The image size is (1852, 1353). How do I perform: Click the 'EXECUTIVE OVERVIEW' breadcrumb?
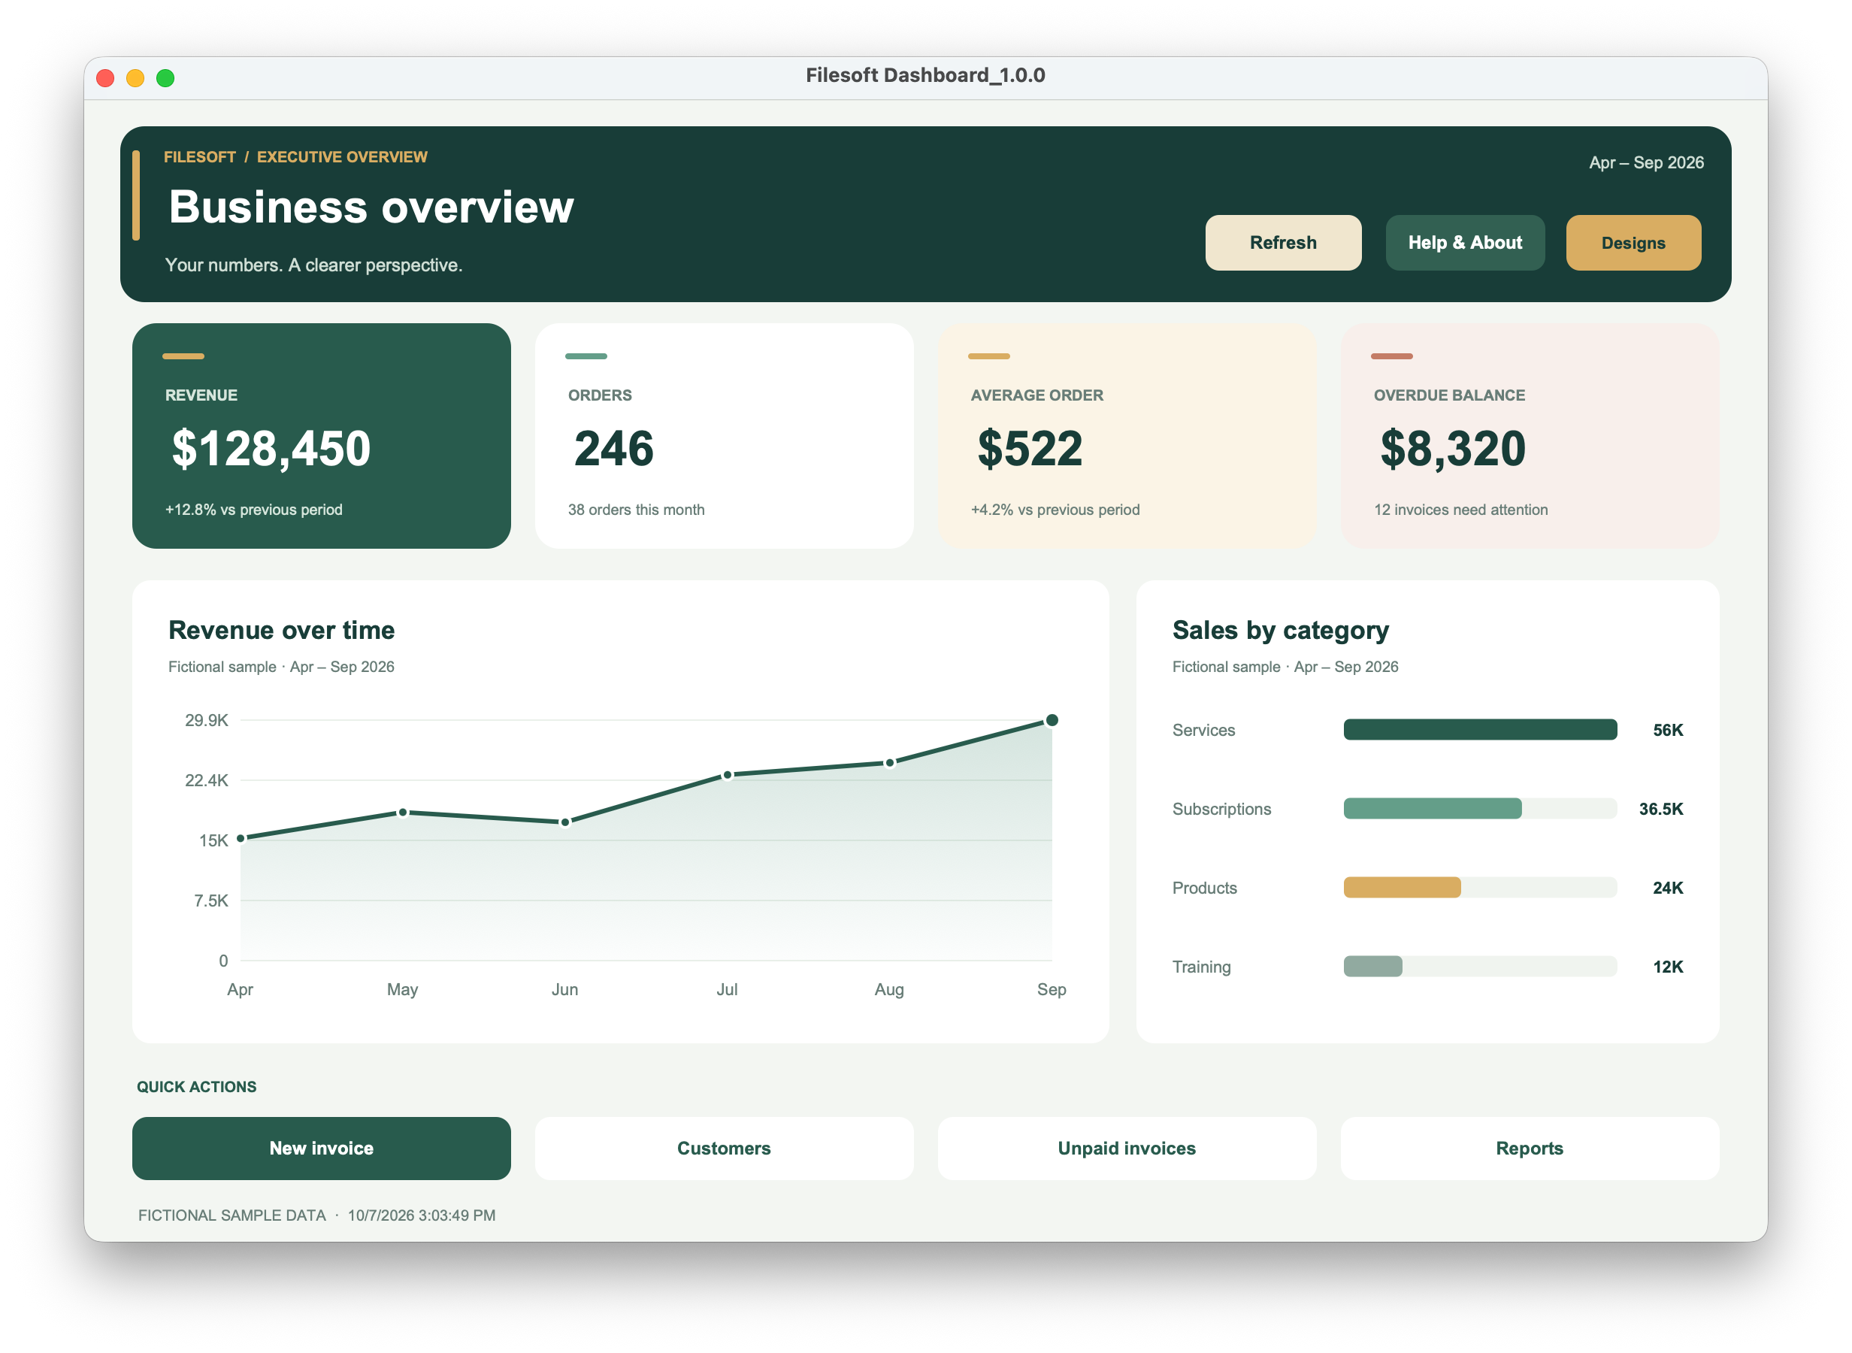tap(342, 156)
